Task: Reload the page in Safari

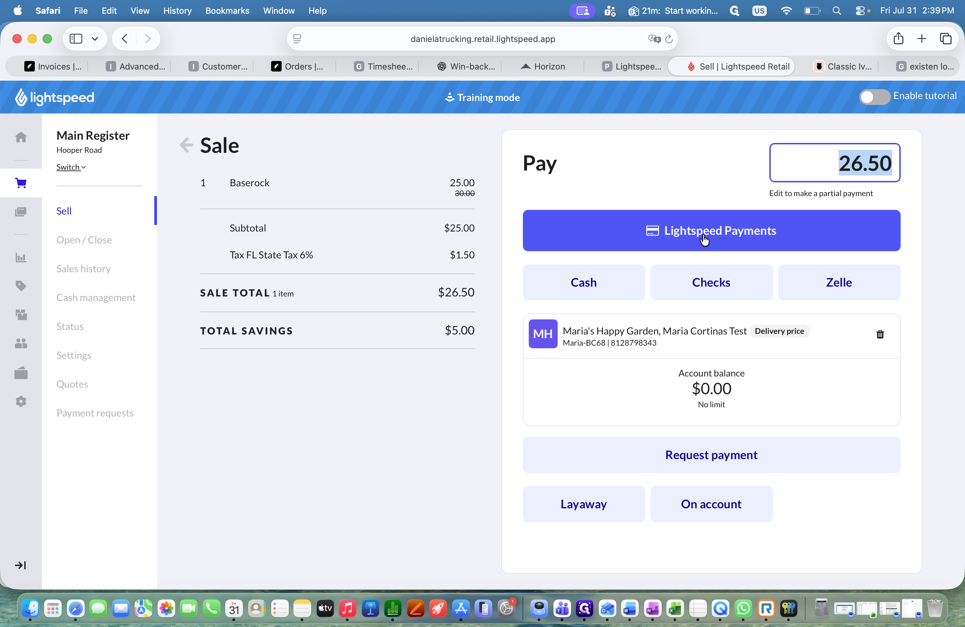Action: click(x=669, y=39)
